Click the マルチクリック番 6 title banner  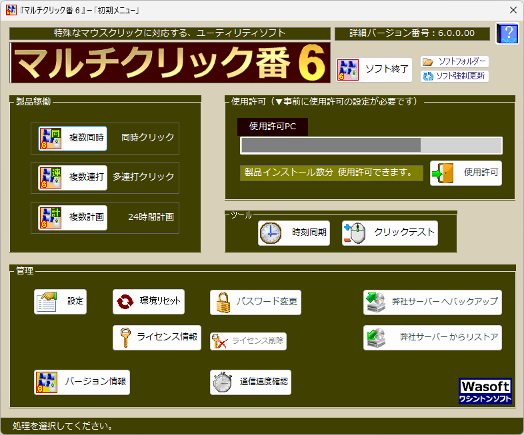coord(170,63)
